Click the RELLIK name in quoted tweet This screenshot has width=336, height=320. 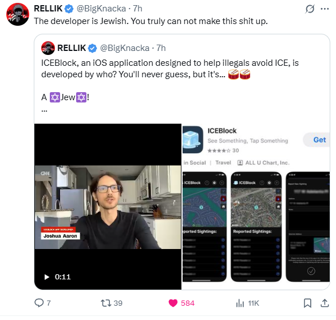pyautogui.click(x=72, y=48)
